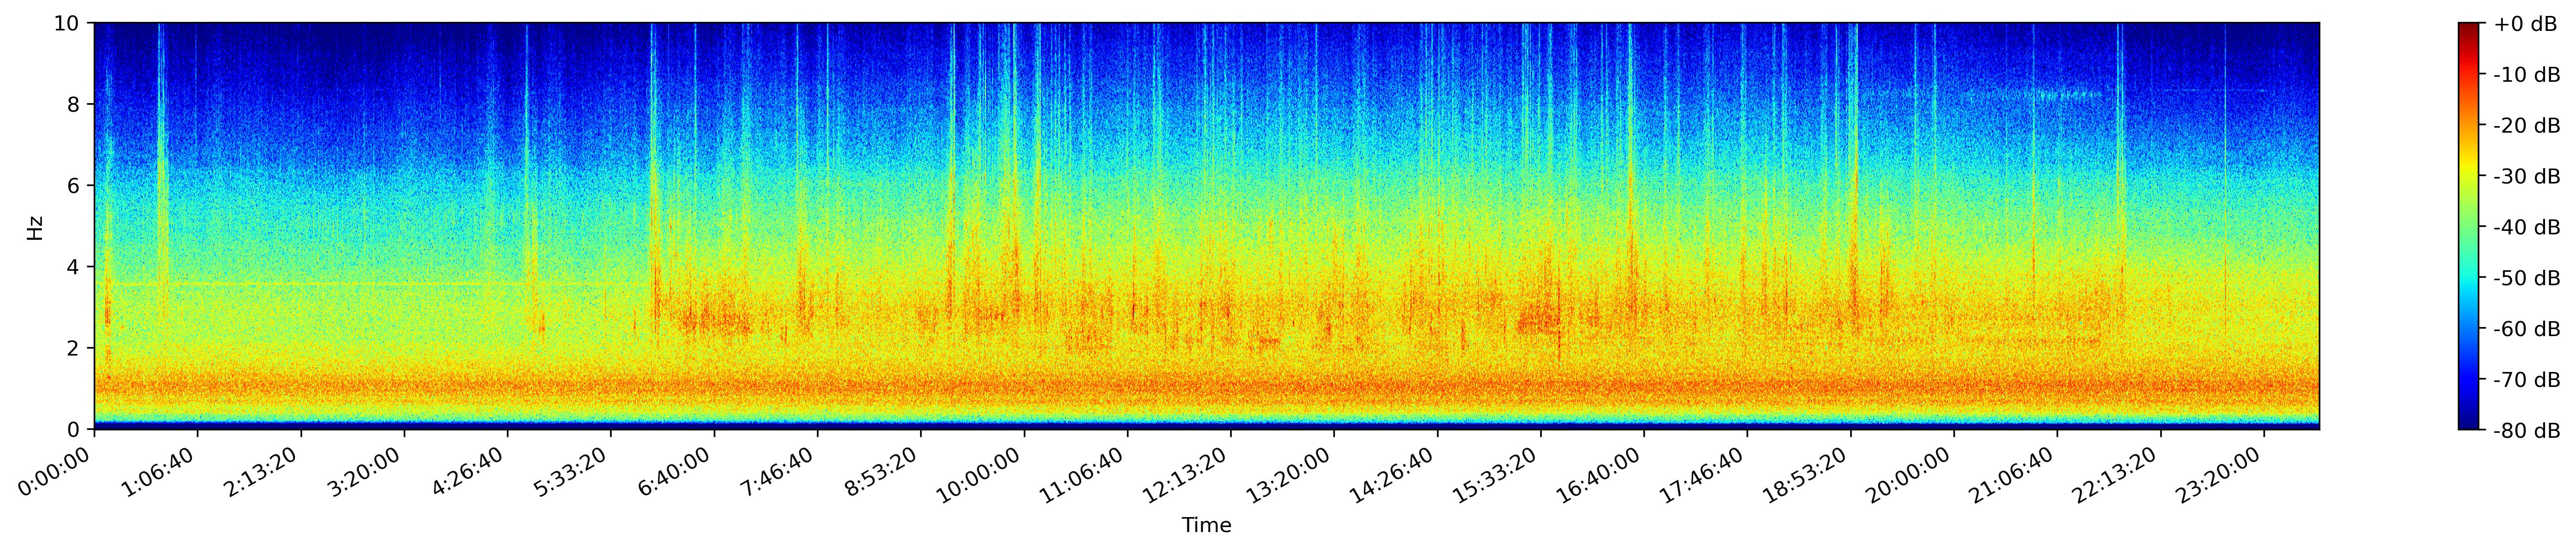Screen dimensions: 2576x551
Task: Click the "-10 dB" colorbar label
Action: (2528, 75)
